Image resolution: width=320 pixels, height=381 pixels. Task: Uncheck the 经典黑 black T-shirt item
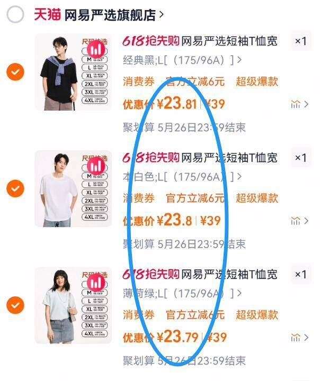tap(15, 71)
